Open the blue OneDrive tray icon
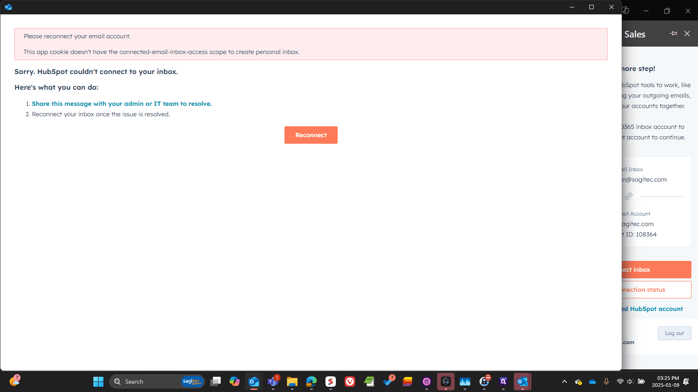Image resolution: width=698 pixels, height=392 pixels. click(592, 382)
